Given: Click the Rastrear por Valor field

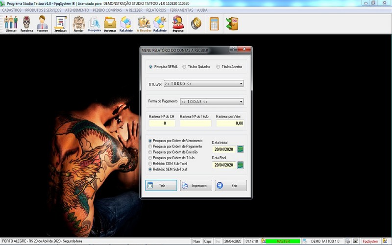Looking at the screenshot, I should (x=230, y=123).
